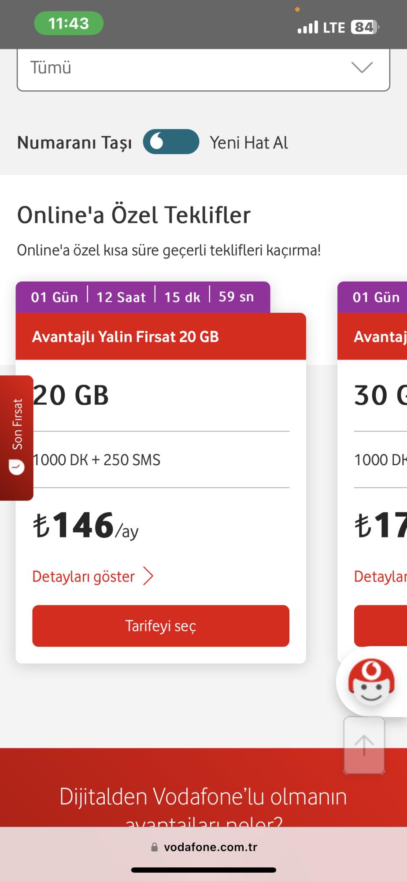Click the Detayları göster link

[84, 576]
